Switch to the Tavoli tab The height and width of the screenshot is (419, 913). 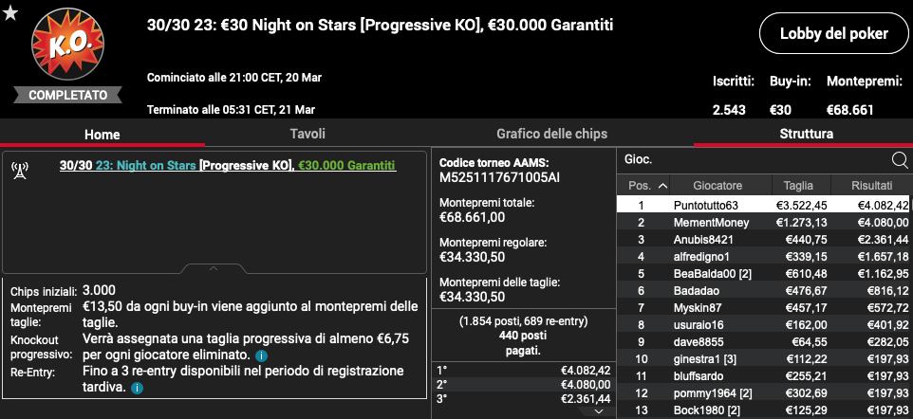[x=307, y=134]
